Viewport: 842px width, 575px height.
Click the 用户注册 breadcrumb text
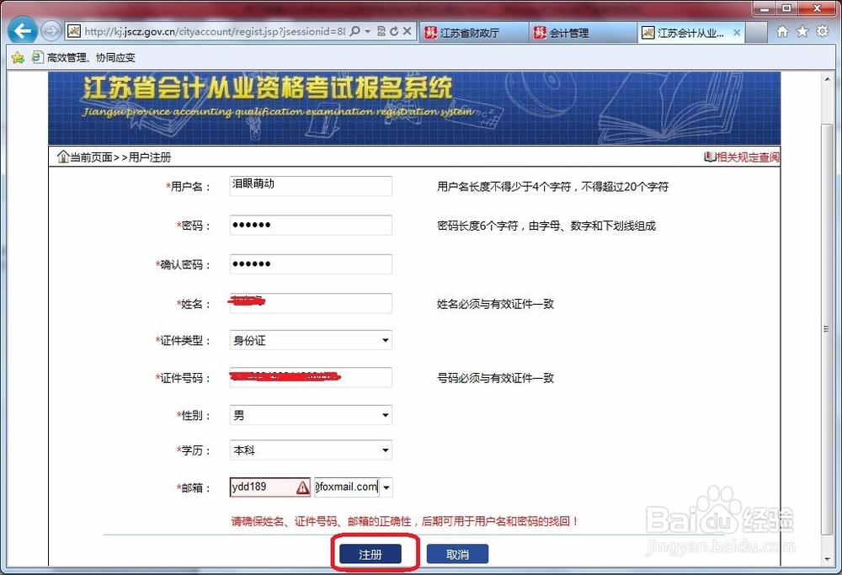pos(150,157)
